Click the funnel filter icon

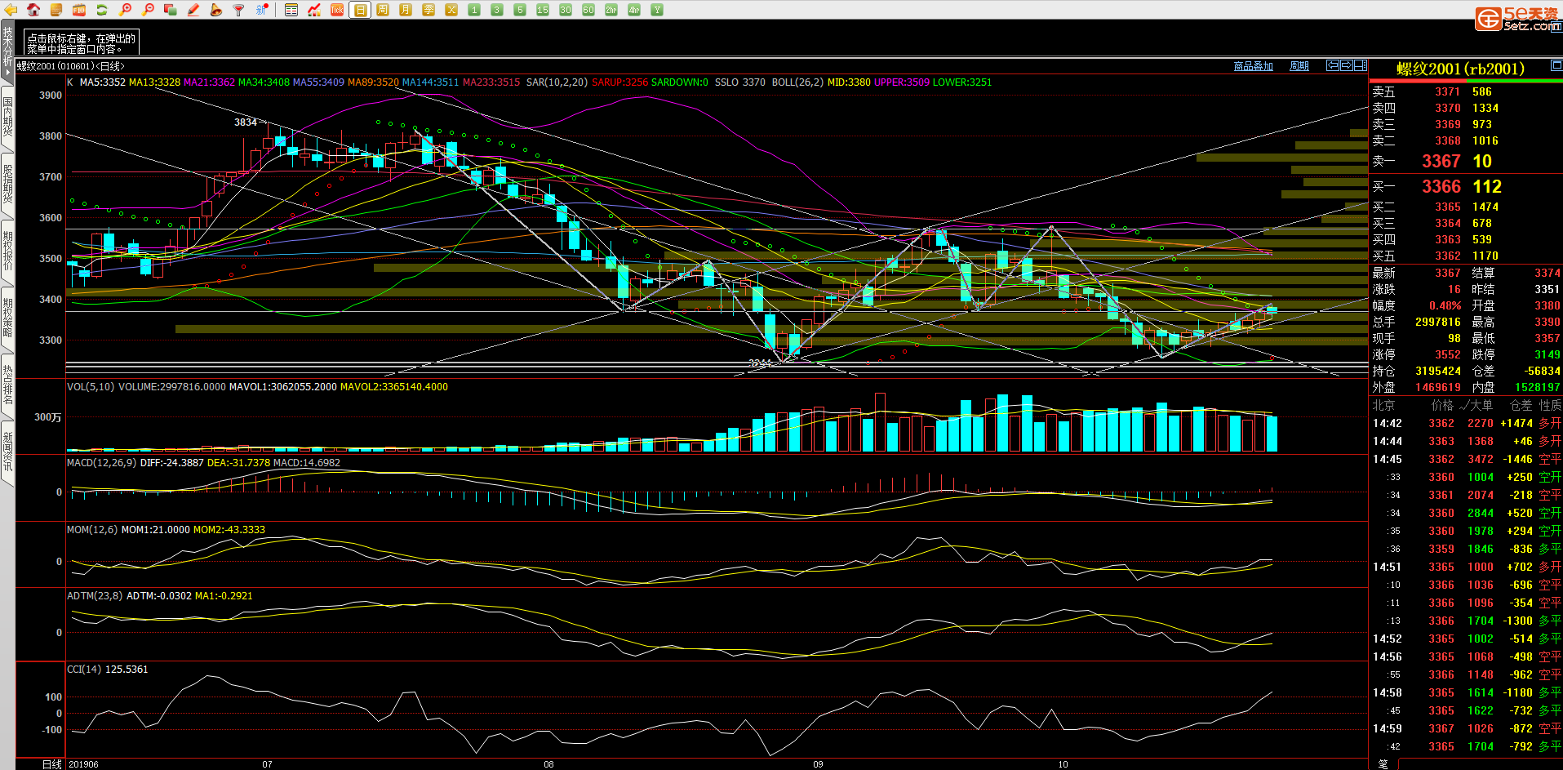click(x=239, y=10)
